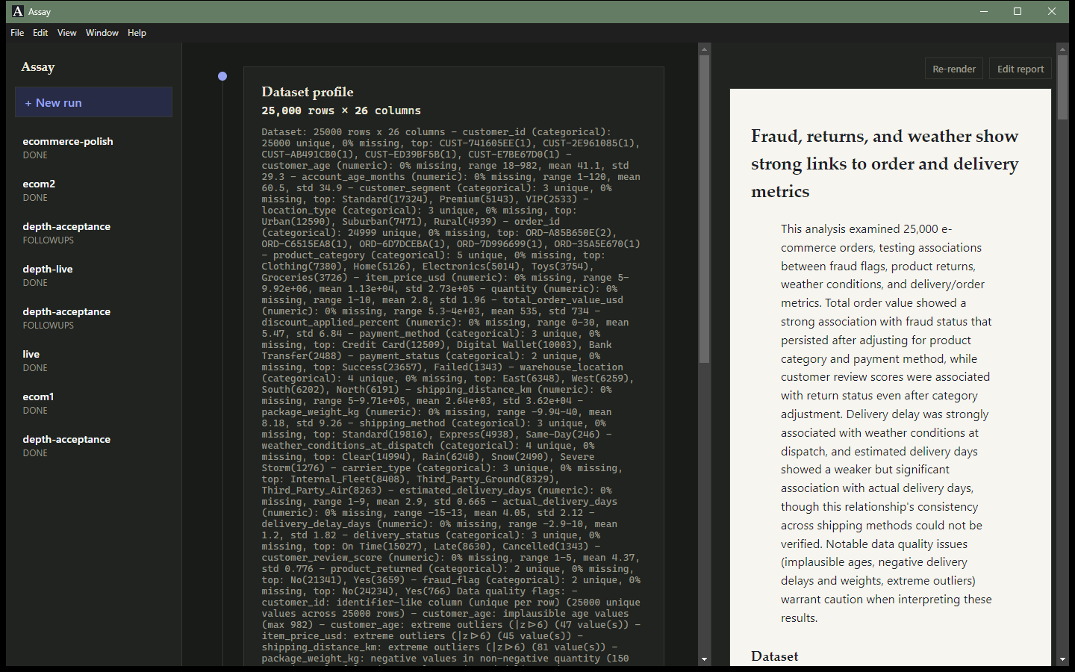Open the depth-live run
The height and width of the screenshot is (672, 1075).
click(93, 276)
